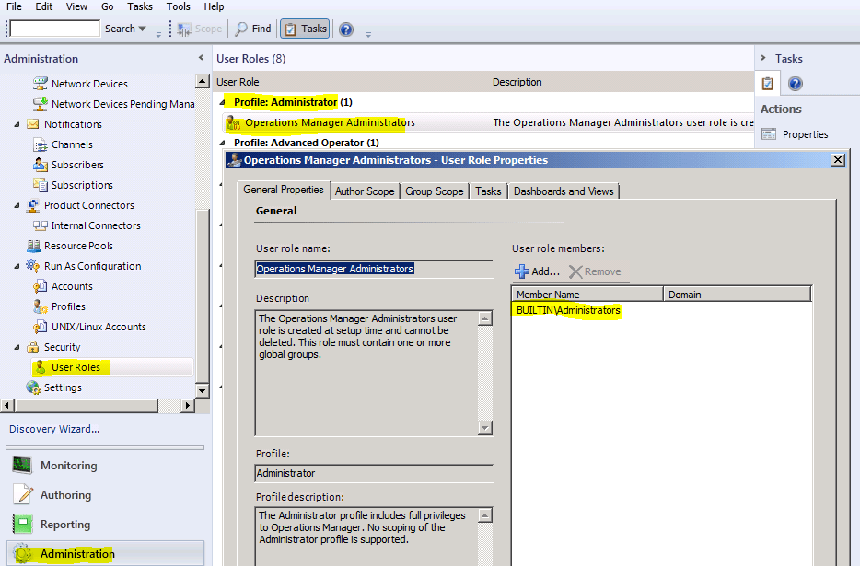Screen dimensions: 860x566
Task: Click the Description column header
Action: 517,82
